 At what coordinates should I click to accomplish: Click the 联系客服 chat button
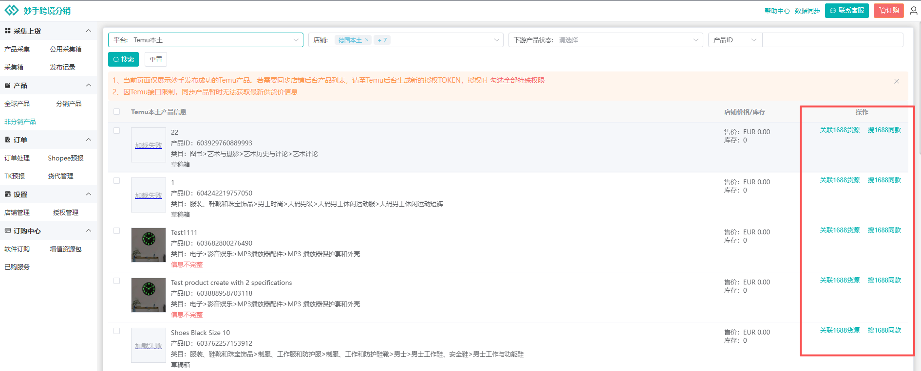tap(846, 10)
